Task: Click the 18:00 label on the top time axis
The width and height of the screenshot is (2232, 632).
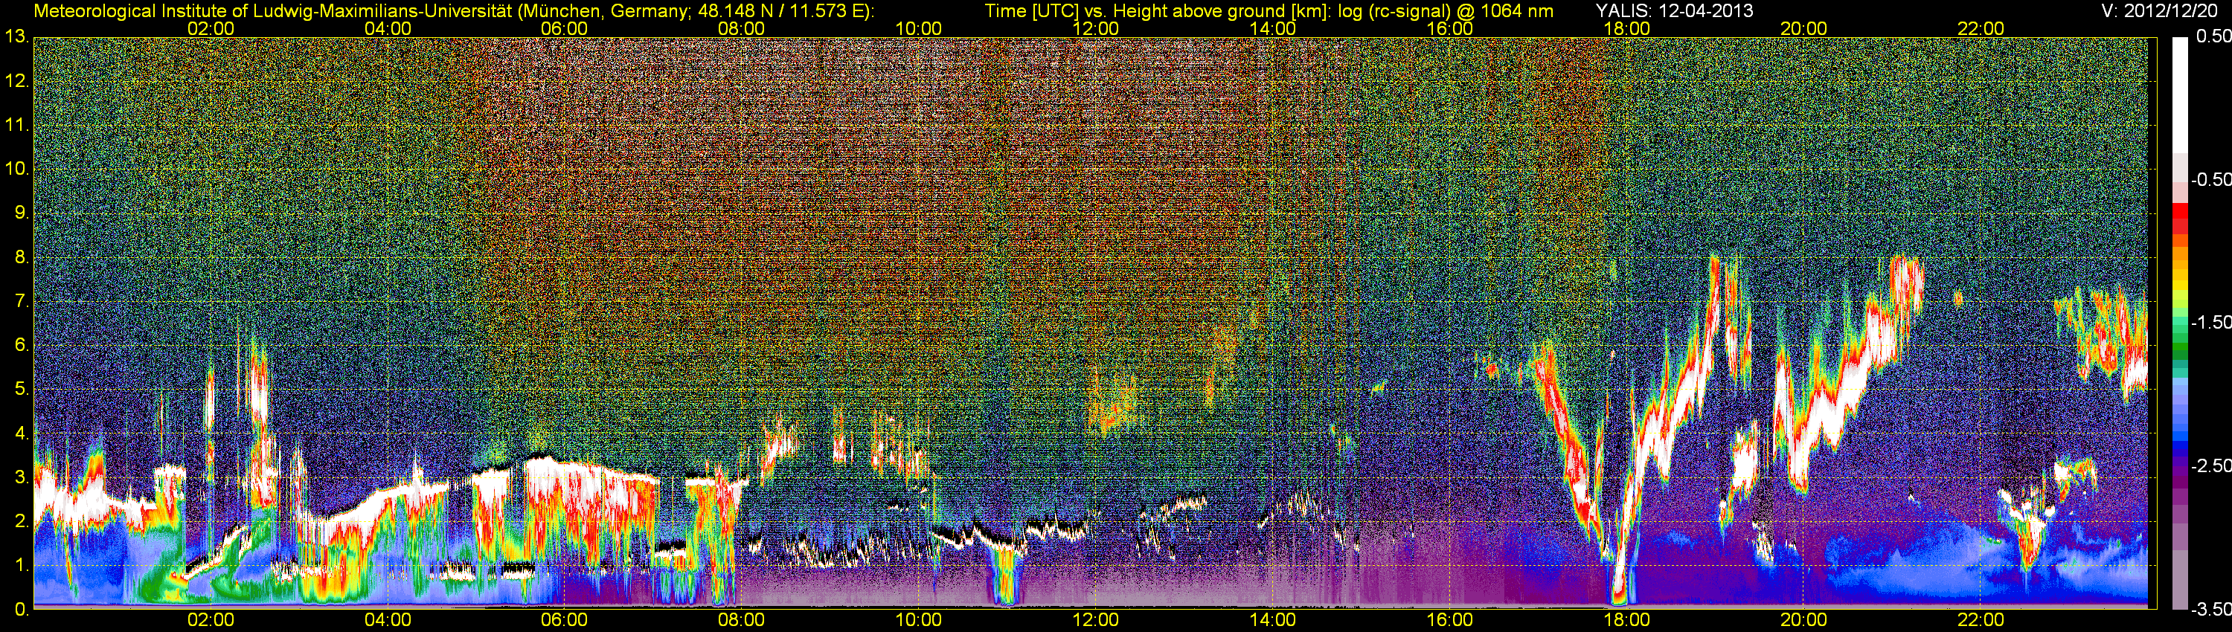Action: point(1626,28)
